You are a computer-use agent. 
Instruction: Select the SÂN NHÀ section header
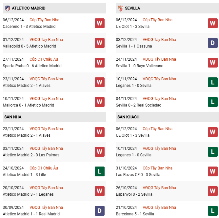(x=54, y=117)
